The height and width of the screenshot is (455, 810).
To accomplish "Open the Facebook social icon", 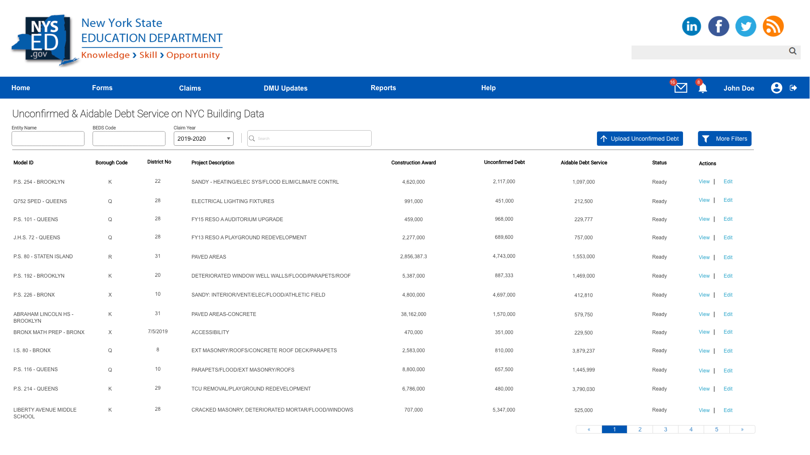I will tap(718, 26).
